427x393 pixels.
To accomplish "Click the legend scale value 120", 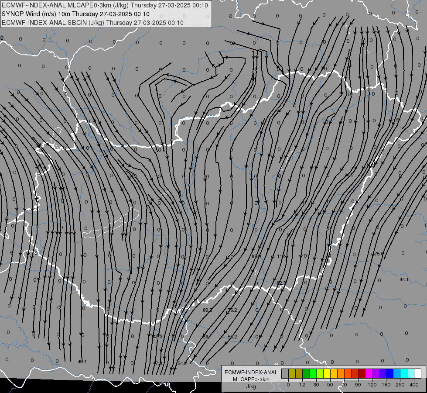I will pyautogui.click(x=372, y=385).
